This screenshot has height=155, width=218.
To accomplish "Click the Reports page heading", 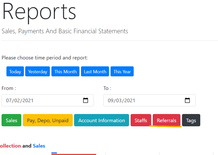I will point(39,12).
